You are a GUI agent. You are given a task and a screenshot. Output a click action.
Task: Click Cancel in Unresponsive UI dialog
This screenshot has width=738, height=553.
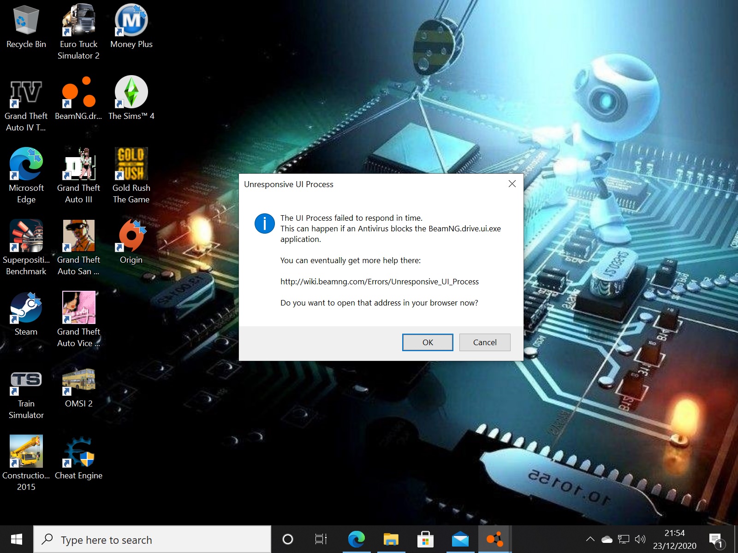[485, 342]
